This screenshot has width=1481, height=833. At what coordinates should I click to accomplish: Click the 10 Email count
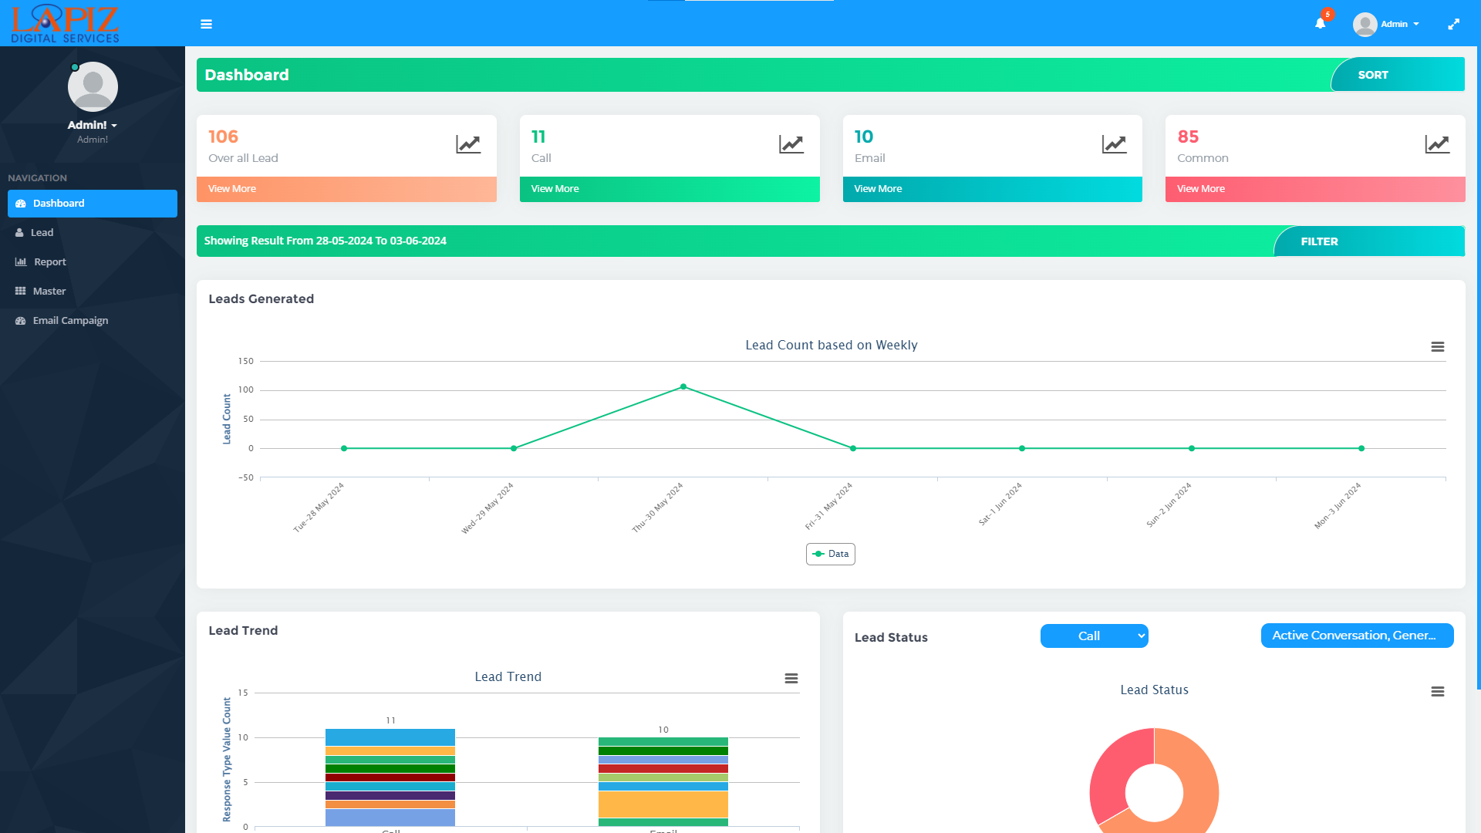[864, 137]
